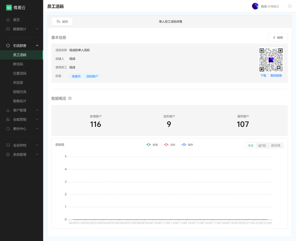Open 群活码 in the sidebar
This screenshot has width=296, height=241.
tap(18, 64)
